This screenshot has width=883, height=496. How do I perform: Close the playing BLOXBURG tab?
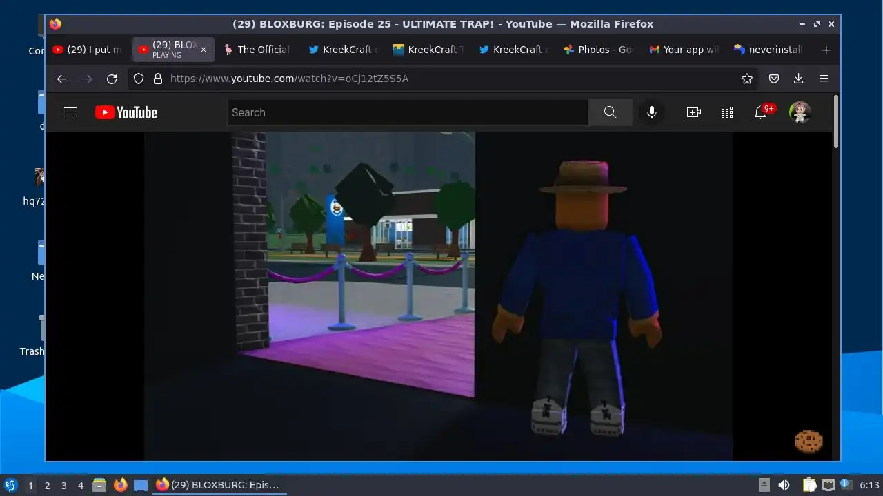(x=204, y=50)
